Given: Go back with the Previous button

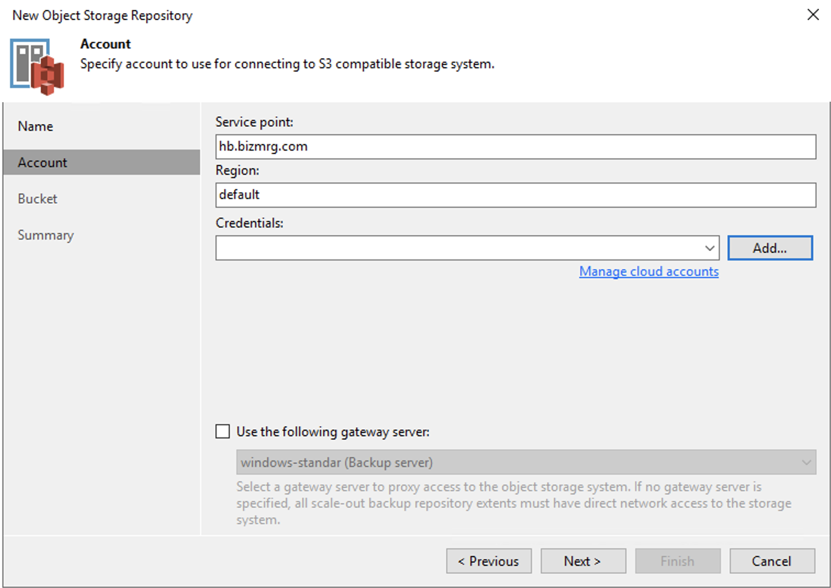Looking at the screenshot, I should [489, 561].
